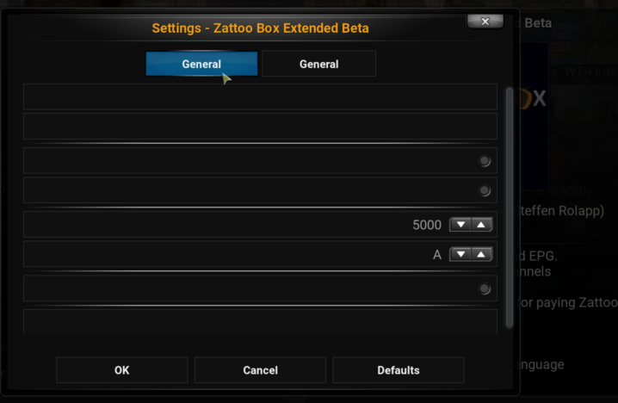Decrease the 5000 value with down arrow
This screenshot has width=618, height=403.
460,225
